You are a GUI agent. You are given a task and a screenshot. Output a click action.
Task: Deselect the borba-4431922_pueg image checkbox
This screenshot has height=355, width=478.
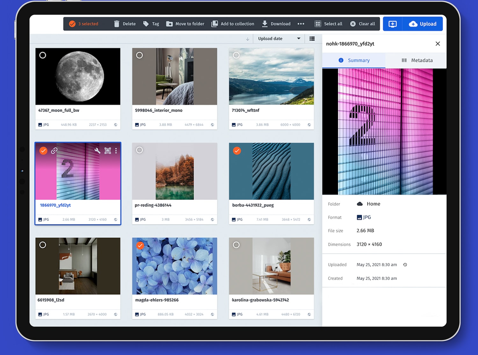(237, 151)
